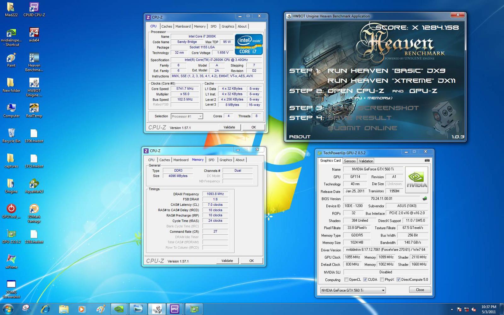Open Windows Start menu orb
Viewport: 504px width, 315px height.
(x=8, y=309)
